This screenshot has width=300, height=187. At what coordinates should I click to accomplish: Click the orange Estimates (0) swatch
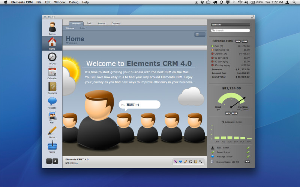(212, 50)
